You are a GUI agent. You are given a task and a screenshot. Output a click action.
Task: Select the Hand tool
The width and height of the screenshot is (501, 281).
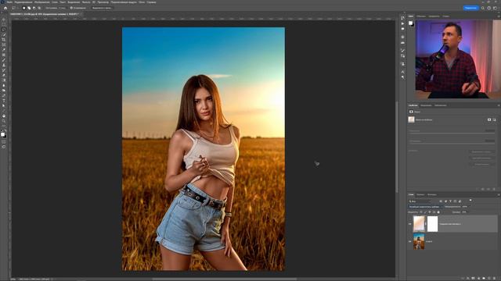(4, 116)
